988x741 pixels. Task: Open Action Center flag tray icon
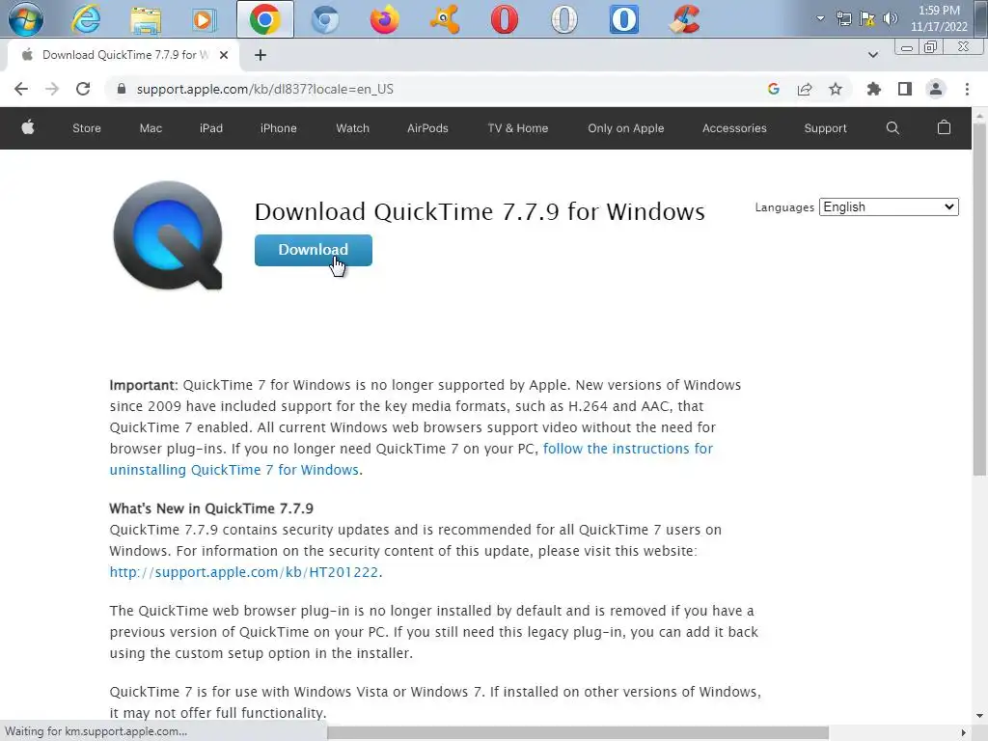(x=867, y=19)
